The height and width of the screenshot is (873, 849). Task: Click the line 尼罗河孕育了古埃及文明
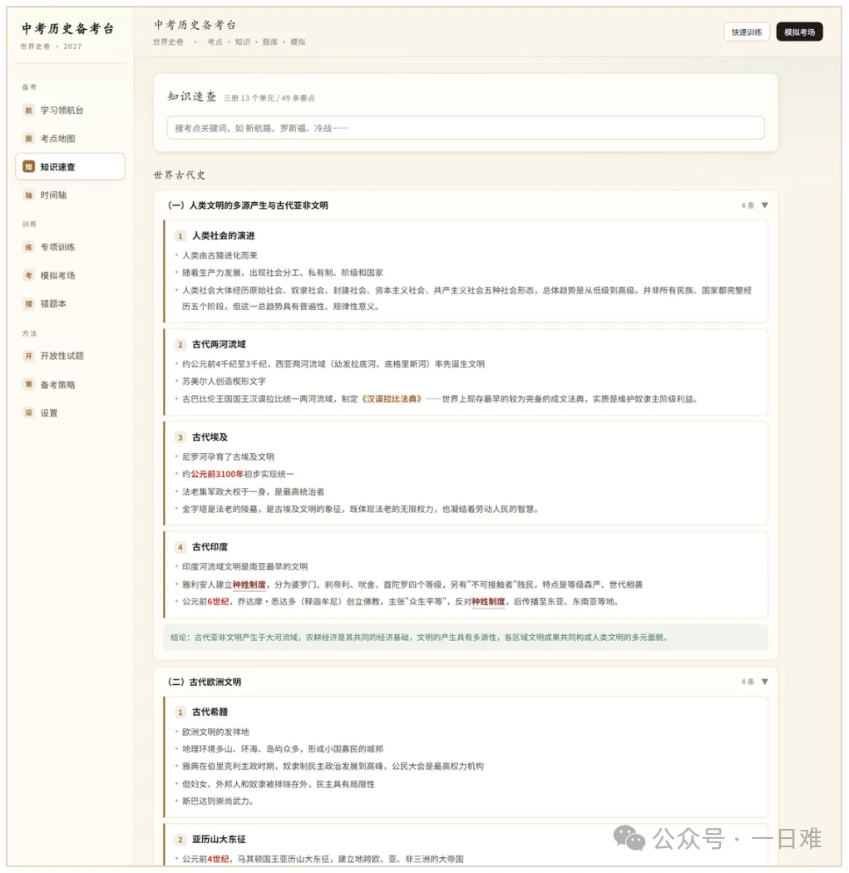(228, 456)
